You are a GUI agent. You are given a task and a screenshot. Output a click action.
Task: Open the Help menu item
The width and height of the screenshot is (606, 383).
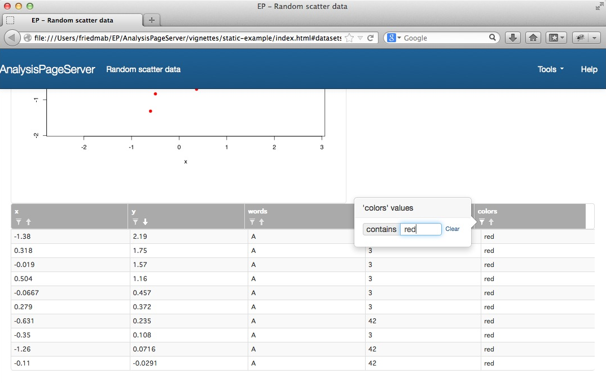[589, 69]
